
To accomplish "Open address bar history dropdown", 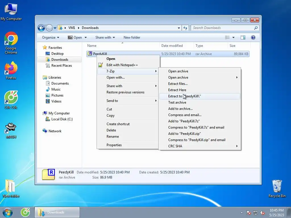I will [179, 28].
